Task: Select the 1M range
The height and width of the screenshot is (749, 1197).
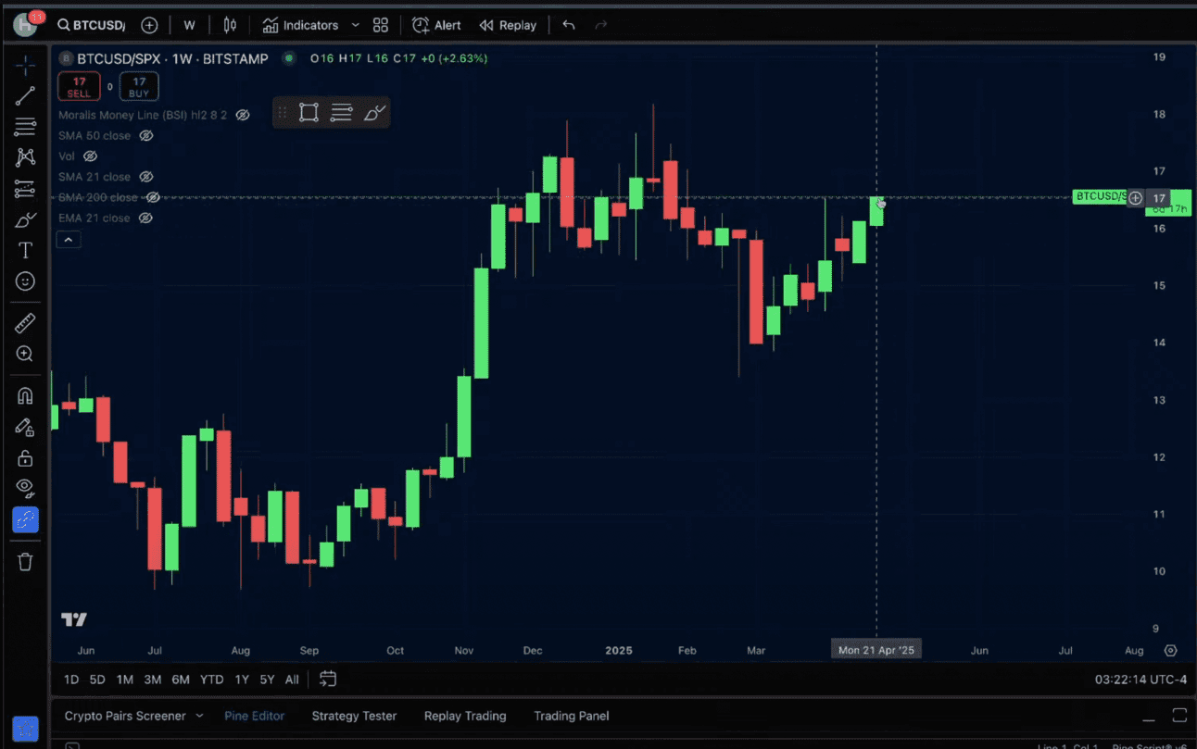Action: click(125, 680)
